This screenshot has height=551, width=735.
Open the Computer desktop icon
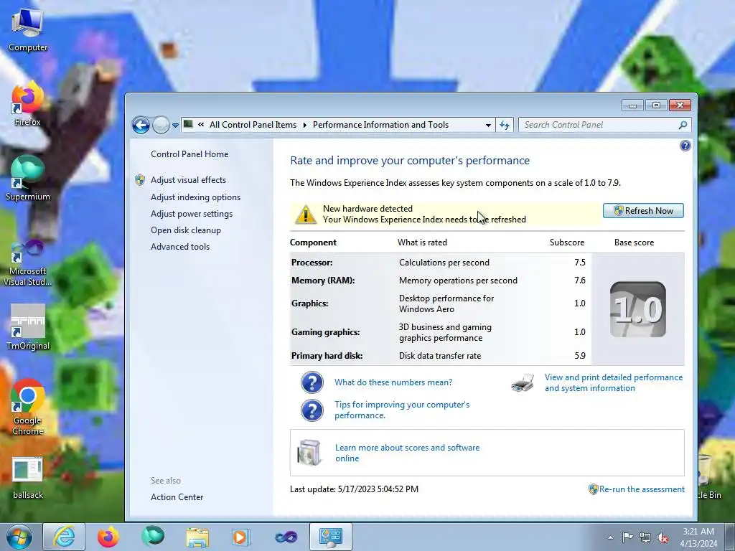[28, 30]
